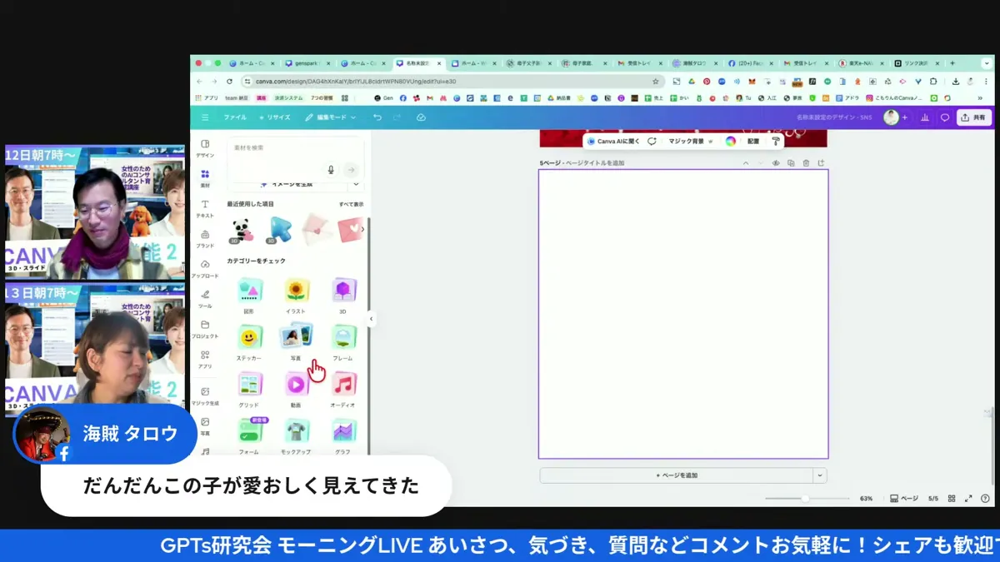The height and width of the screenshot is (562, 1000).
Task: Move page 5 up with the chevron
Action: [x=746, y=163]
